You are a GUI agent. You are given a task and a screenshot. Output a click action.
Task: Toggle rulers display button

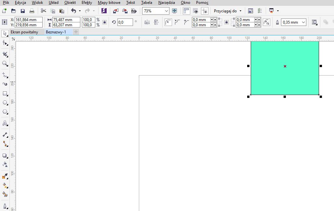pyautogui.click(x=186, y=11)
